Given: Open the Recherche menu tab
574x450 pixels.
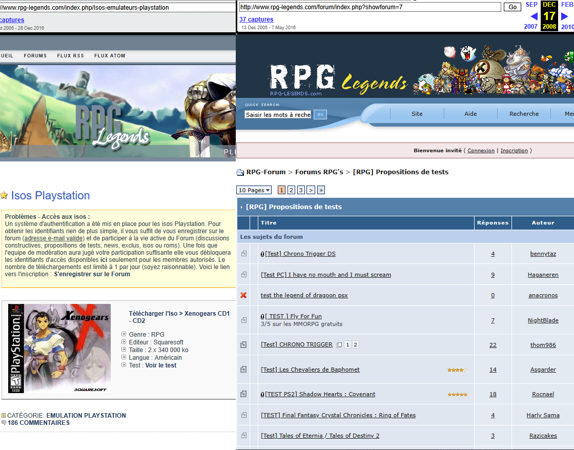Looking at the screenshot, I should (524, 114).
